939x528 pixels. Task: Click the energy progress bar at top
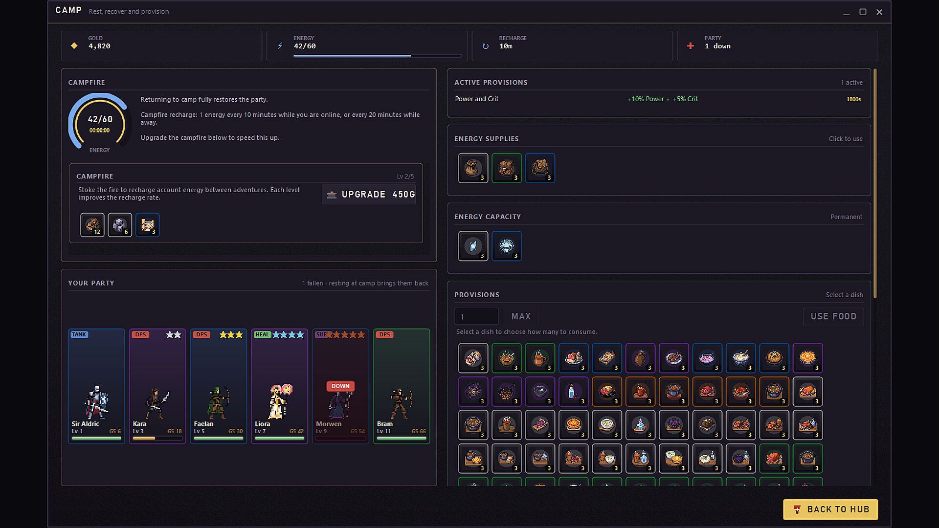(x=377, y=56)
